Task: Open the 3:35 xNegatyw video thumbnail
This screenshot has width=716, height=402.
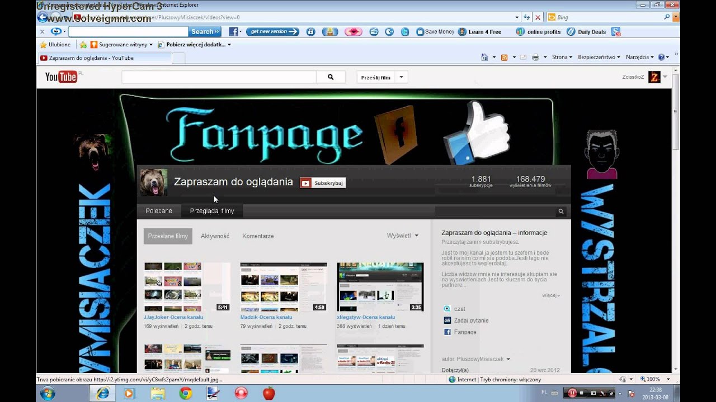Action: point(380,287)
